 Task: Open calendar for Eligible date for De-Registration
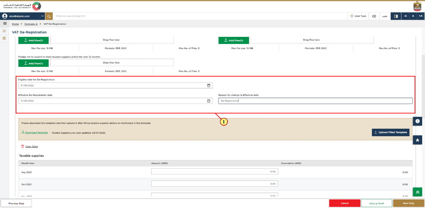209,86
